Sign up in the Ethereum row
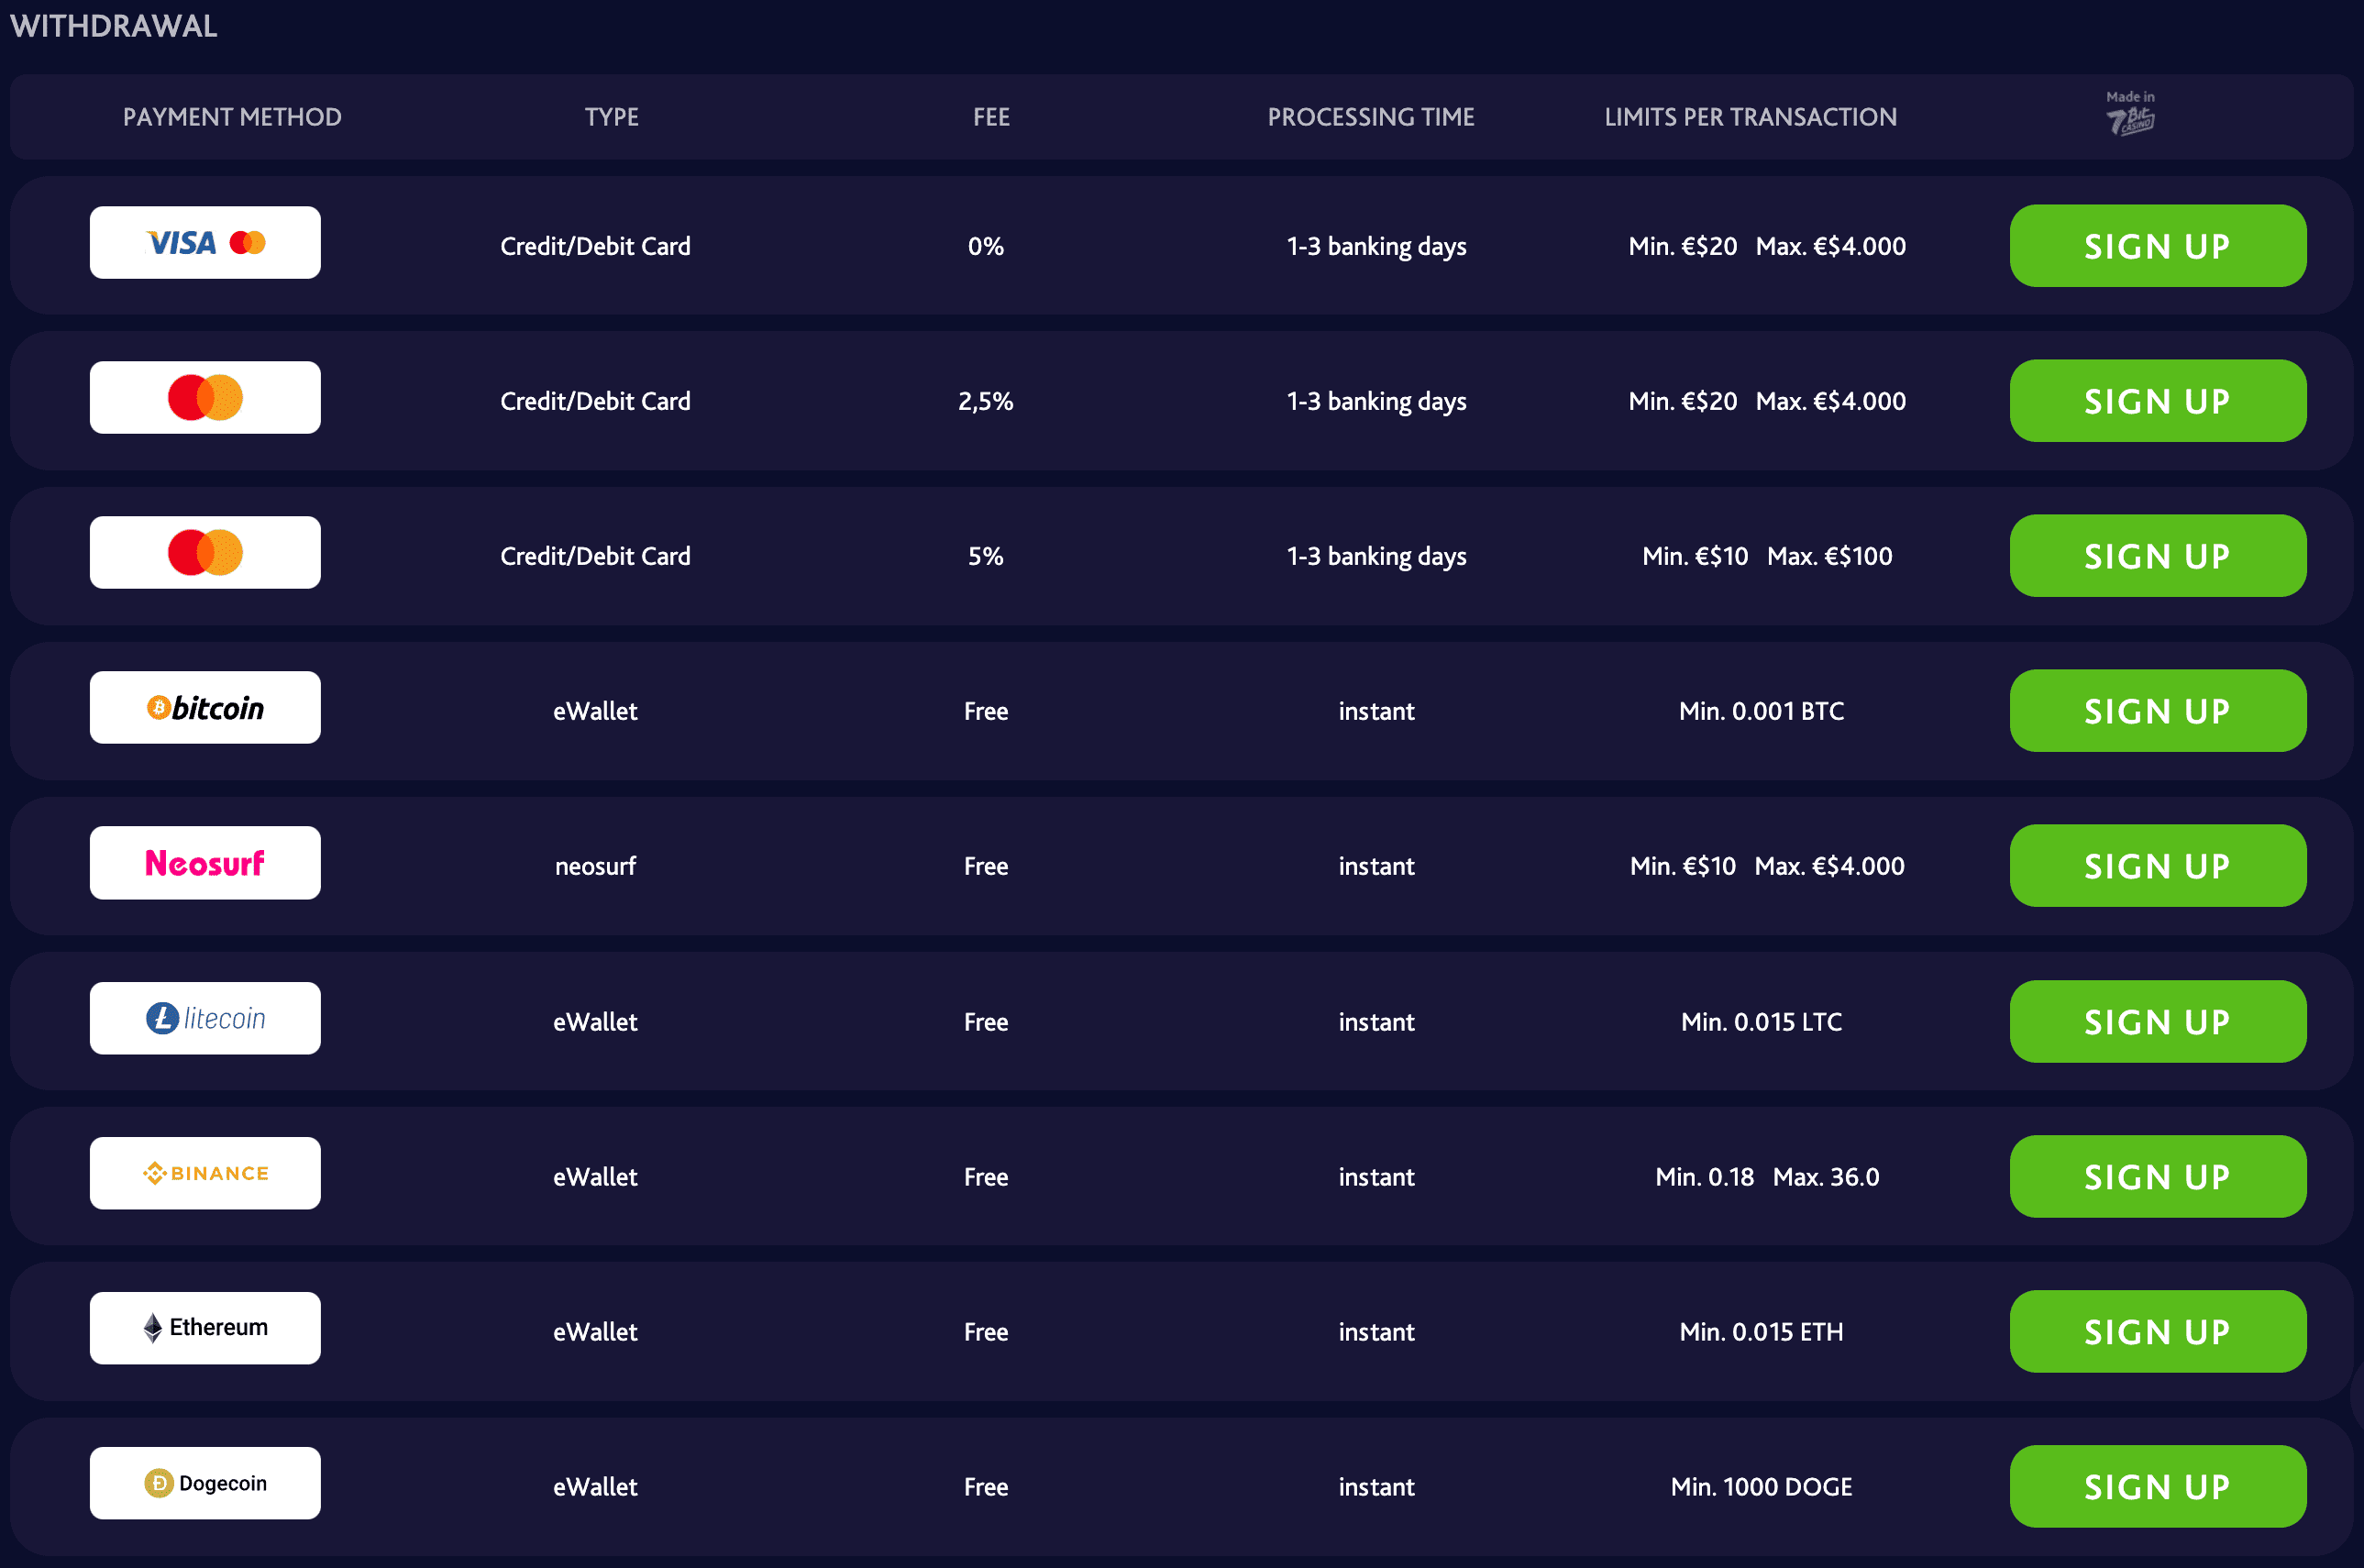 2158,1332
